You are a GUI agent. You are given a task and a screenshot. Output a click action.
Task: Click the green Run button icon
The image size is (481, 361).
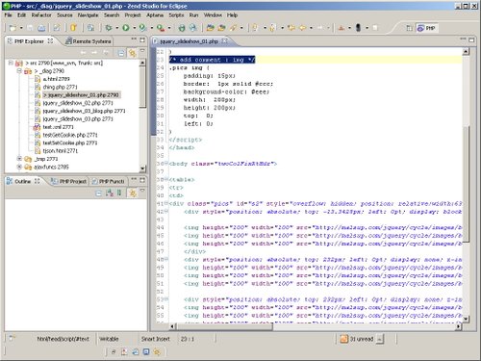(126, 28)
